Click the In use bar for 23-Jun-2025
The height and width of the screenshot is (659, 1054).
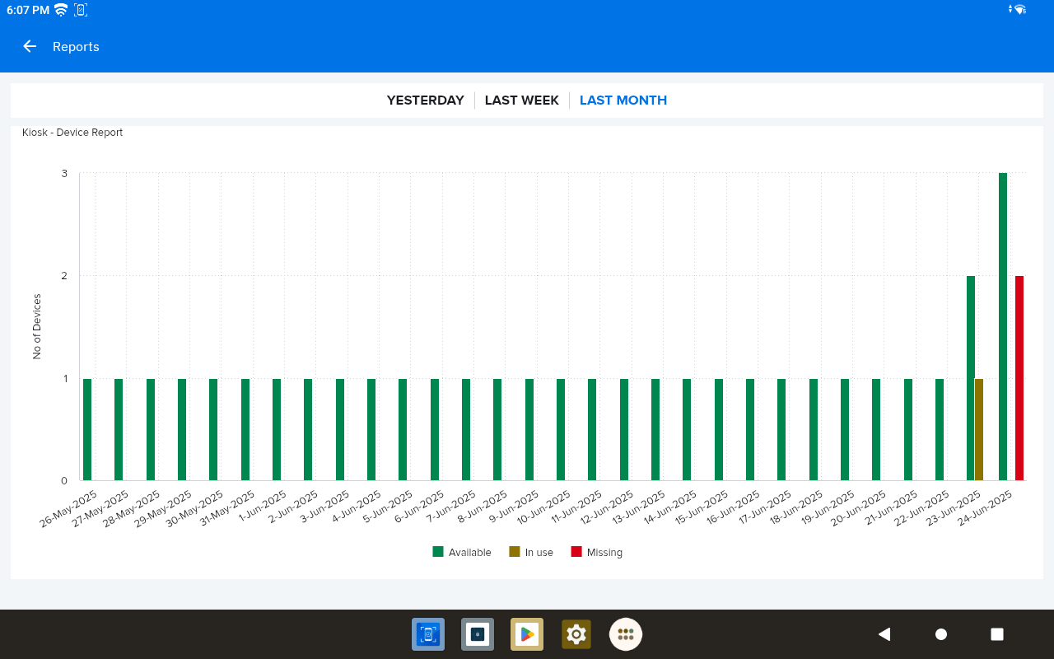click(x=979, y=430)
